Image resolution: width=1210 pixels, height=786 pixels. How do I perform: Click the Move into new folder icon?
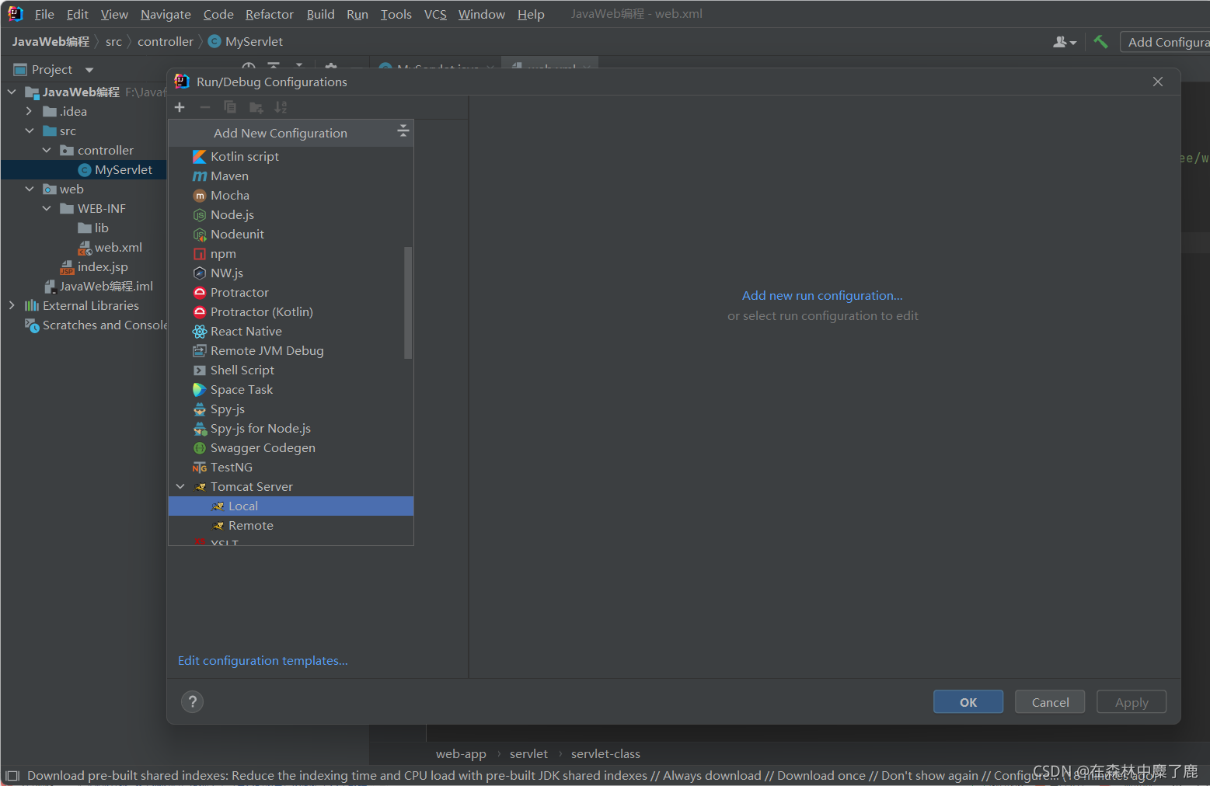pos(256,107)
